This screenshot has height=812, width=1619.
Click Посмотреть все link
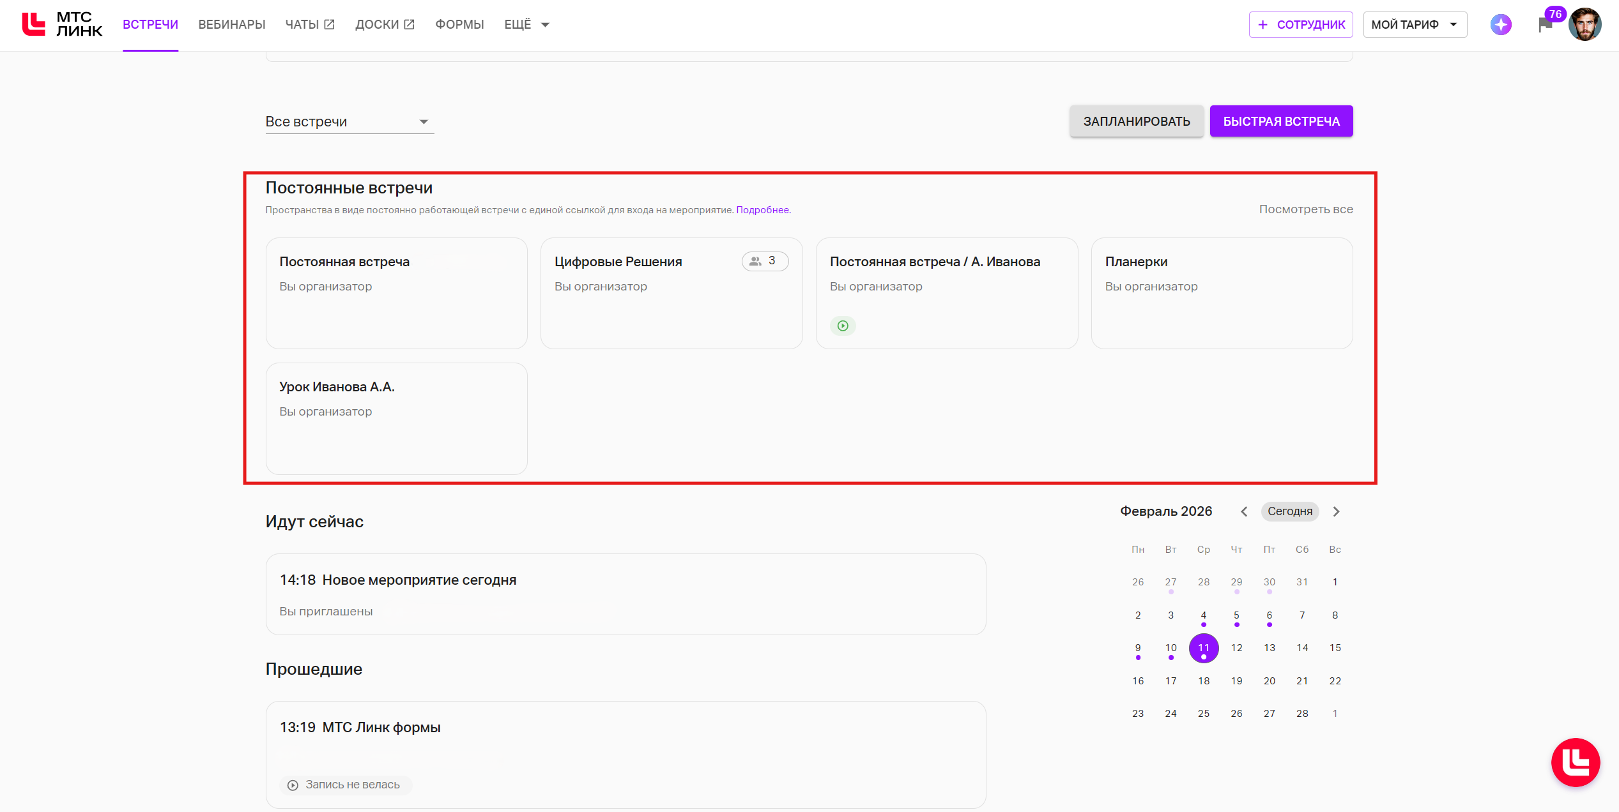[1305, 209]
